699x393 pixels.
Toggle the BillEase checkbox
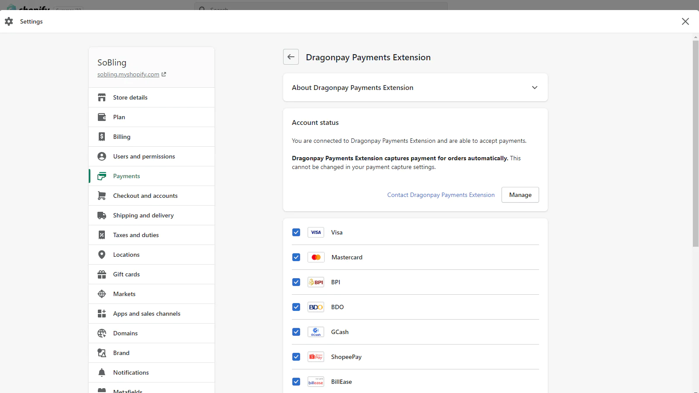tap(296, 382)
